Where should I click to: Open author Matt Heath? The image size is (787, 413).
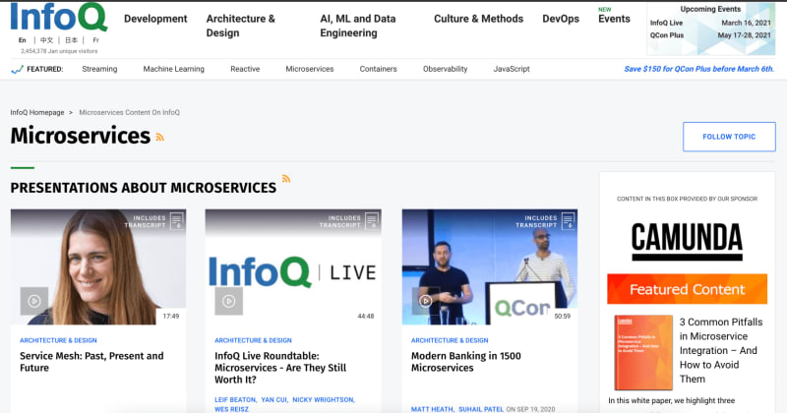point(432,409)
